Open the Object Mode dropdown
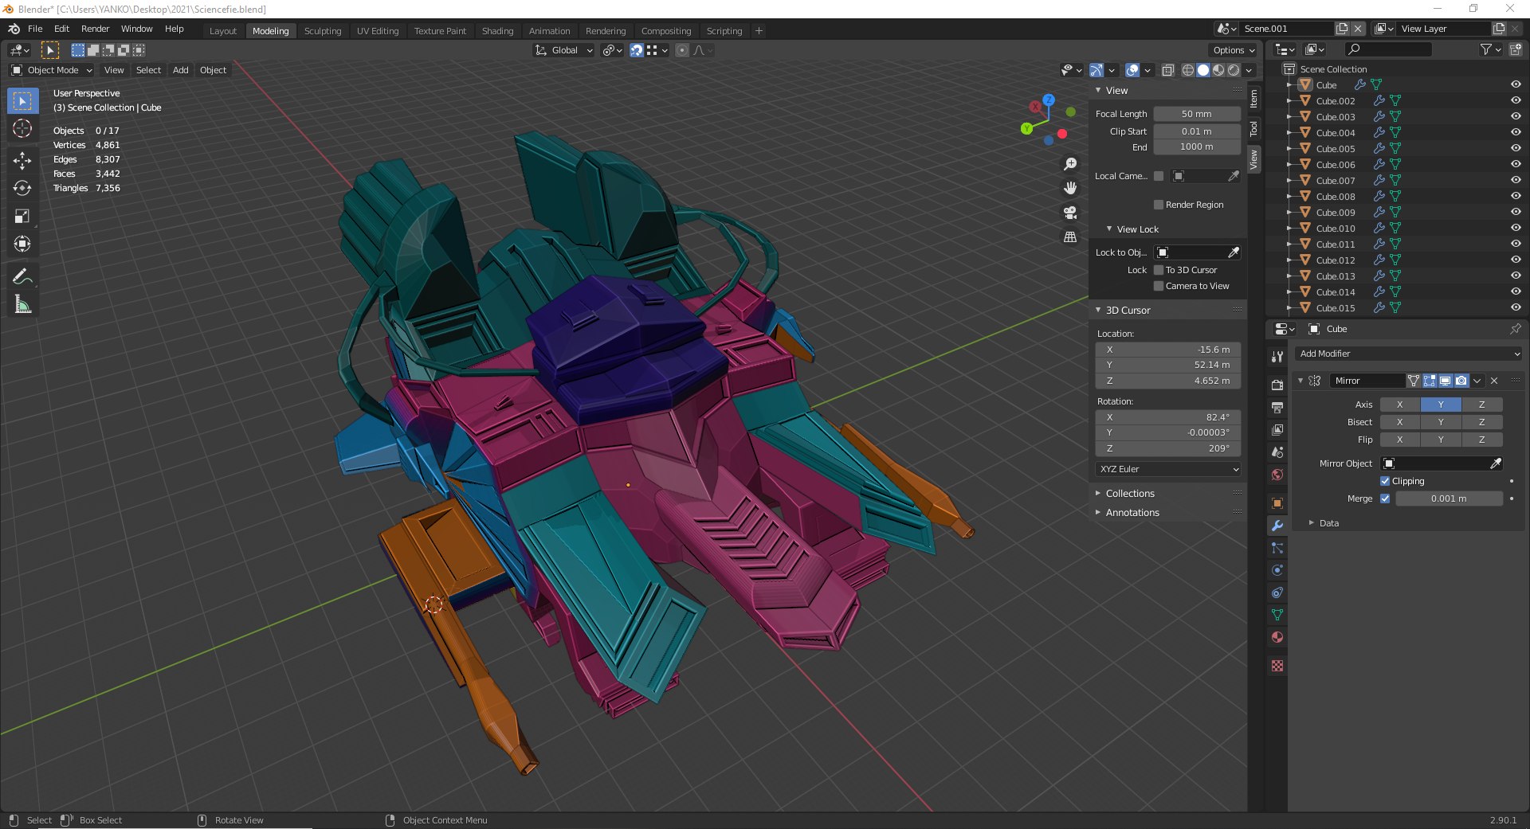Image resolution: width=1530 pixels, height=829 pixels. coord(52,70)
